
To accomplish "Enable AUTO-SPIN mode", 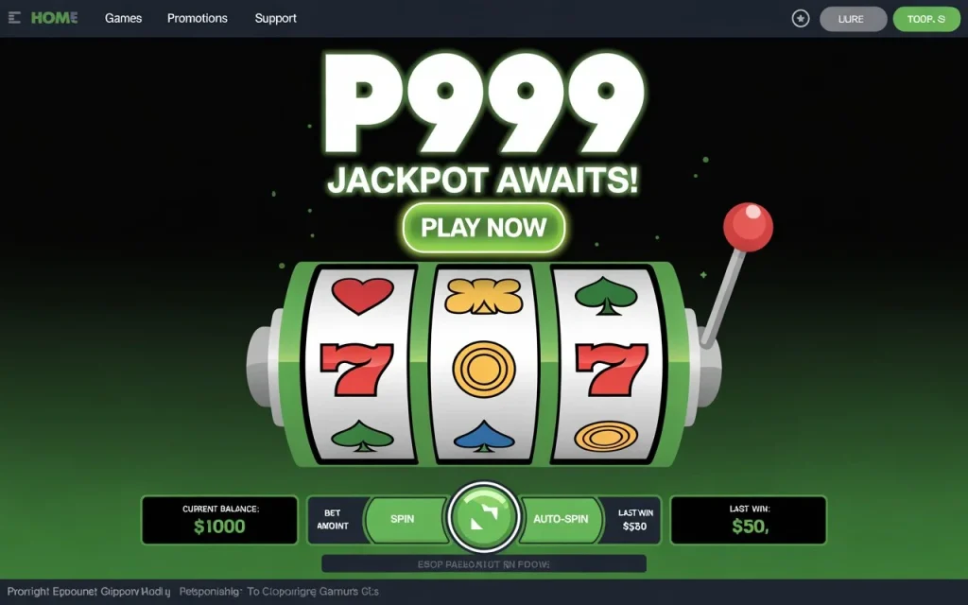I will pyautogui.click(x=561, y=519).
